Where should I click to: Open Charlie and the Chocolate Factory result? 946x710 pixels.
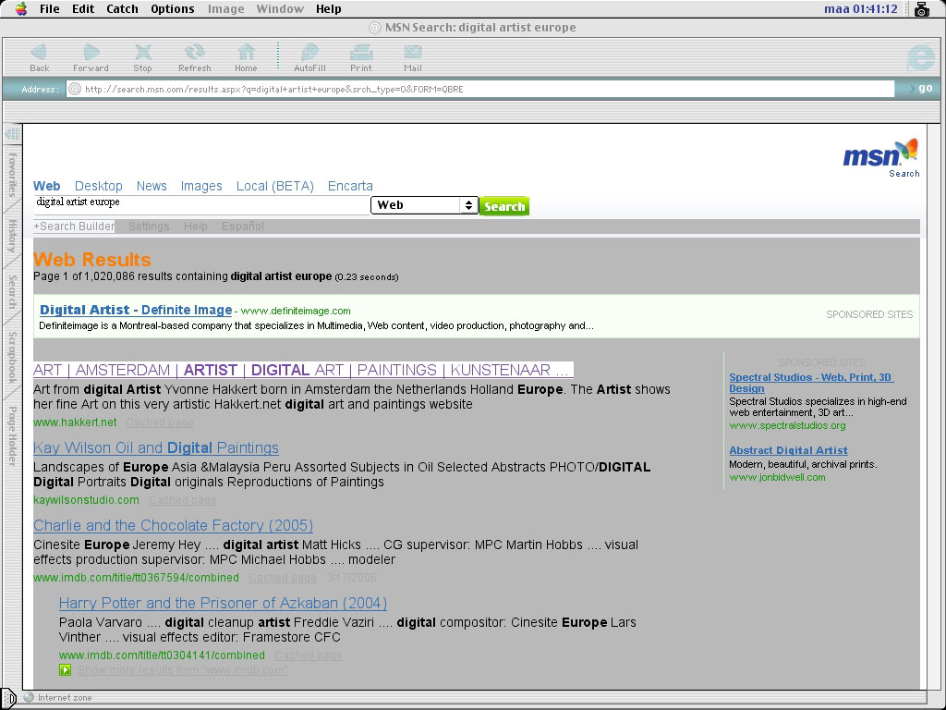pyautogui.click(x=173, y=525)
